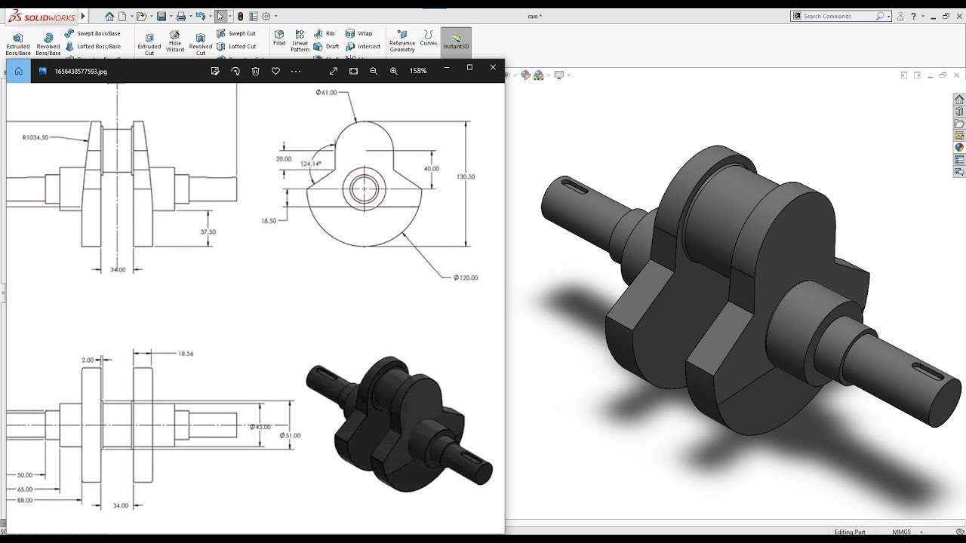The width and height of the screenshot is (966, 543).
Task: Create a New document in SolidWorks
Action: tap(123, 16)
